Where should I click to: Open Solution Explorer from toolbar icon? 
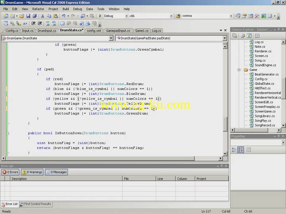coord(238,16)
